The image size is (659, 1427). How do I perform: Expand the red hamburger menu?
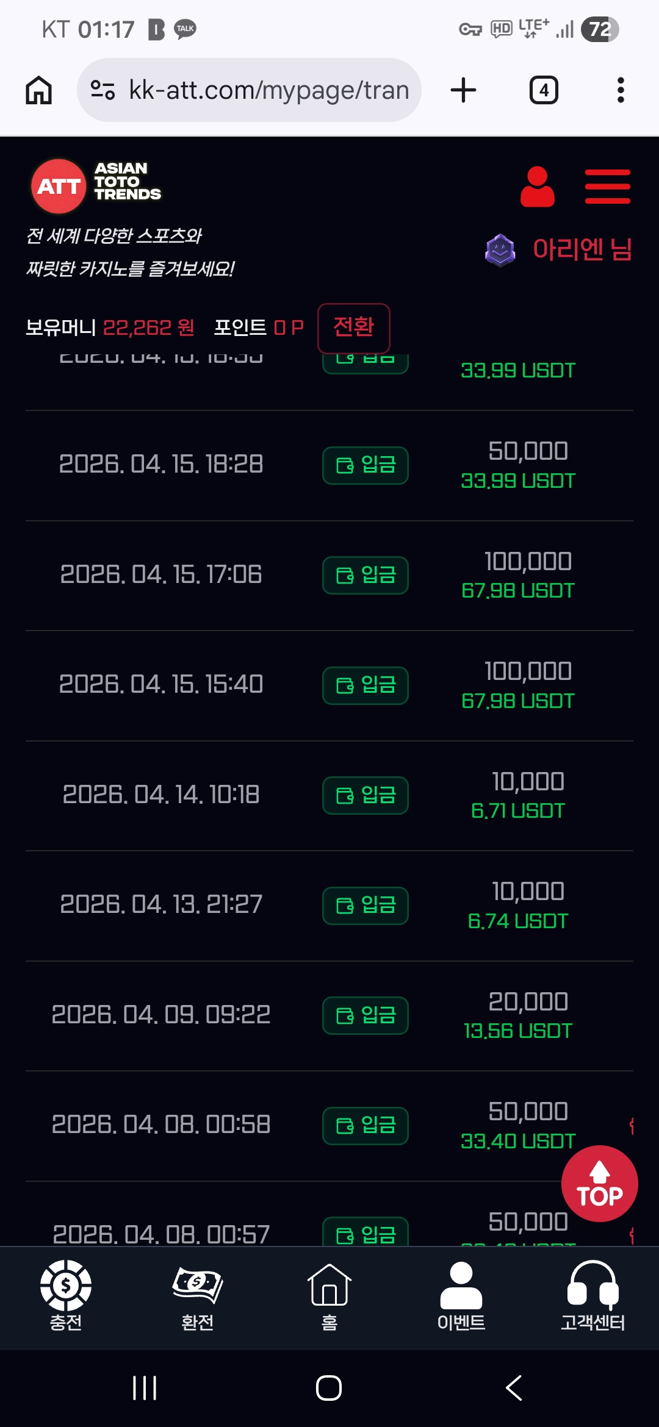point(607,187)
